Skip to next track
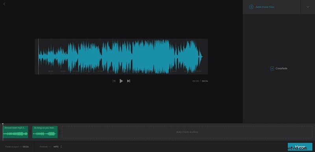The image size is (315, 152). point(129,81)
